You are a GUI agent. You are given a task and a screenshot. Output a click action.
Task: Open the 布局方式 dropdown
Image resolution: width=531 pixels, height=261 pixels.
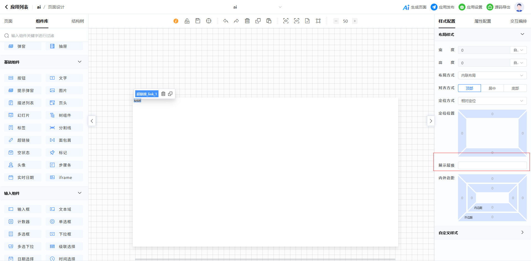click(x=492, y=75)
